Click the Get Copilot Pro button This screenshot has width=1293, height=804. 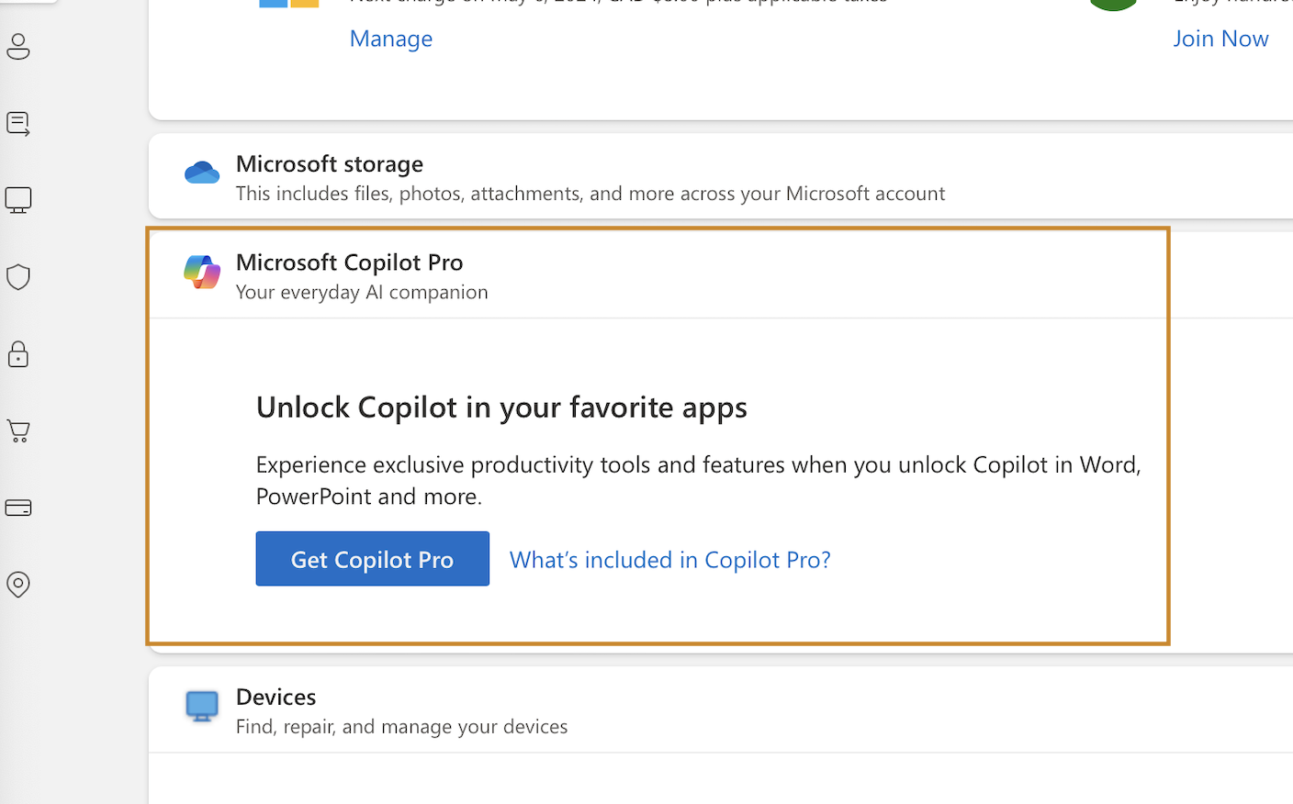(x=373, y=559)
